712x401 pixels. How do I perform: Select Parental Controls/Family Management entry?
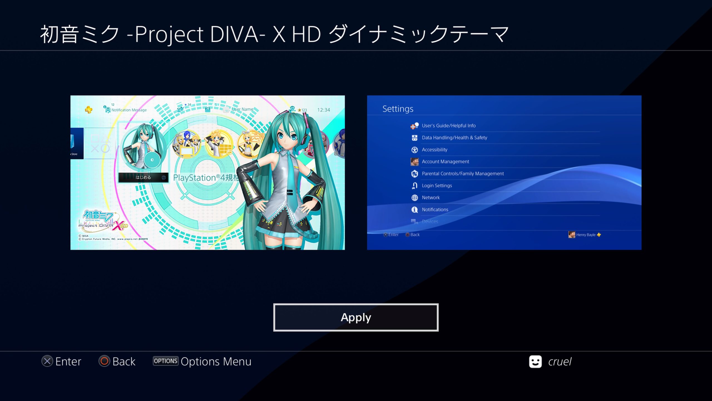coord(463,173)
